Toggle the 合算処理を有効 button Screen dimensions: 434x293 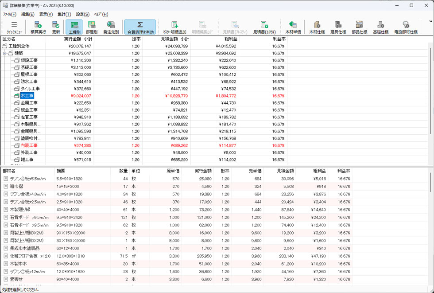coord(140,27)
